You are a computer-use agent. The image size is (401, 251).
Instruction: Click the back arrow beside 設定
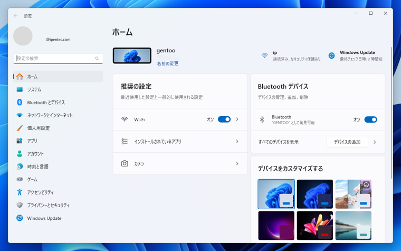16,16
